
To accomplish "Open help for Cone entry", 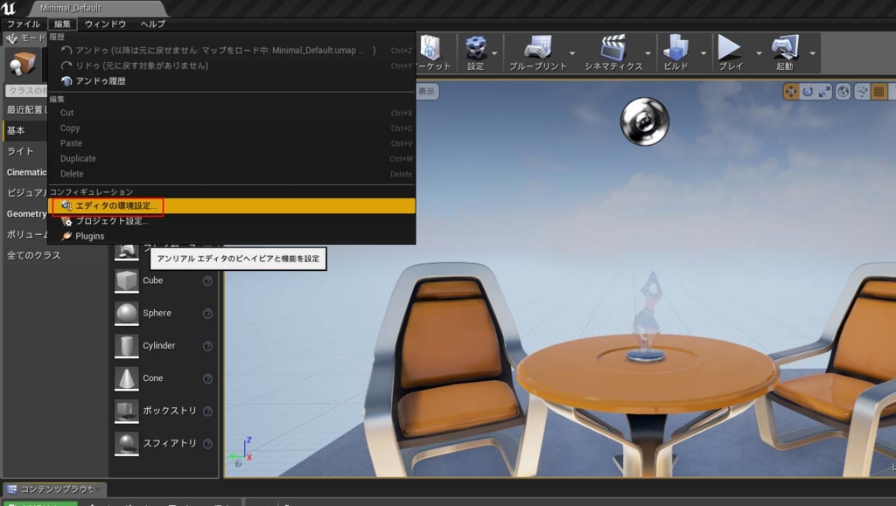I will click(x=207, y=378).
